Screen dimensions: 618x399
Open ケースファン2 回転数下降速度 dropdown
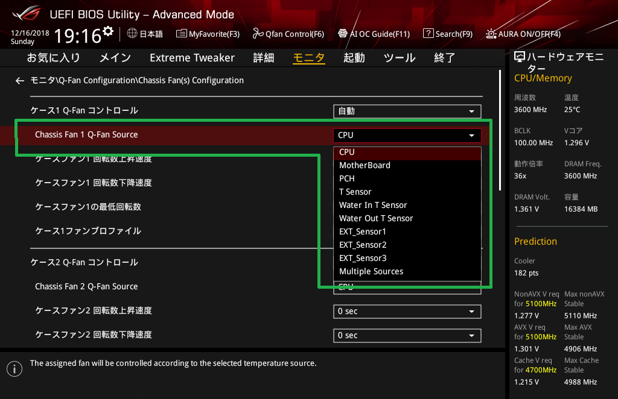click(x=407, y=336)
